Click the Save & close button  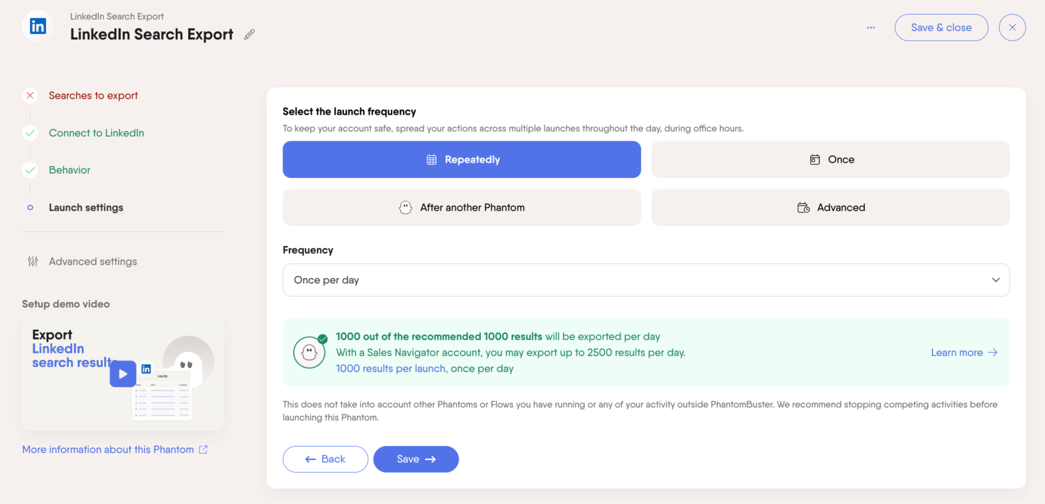click(x=941, y=27)
